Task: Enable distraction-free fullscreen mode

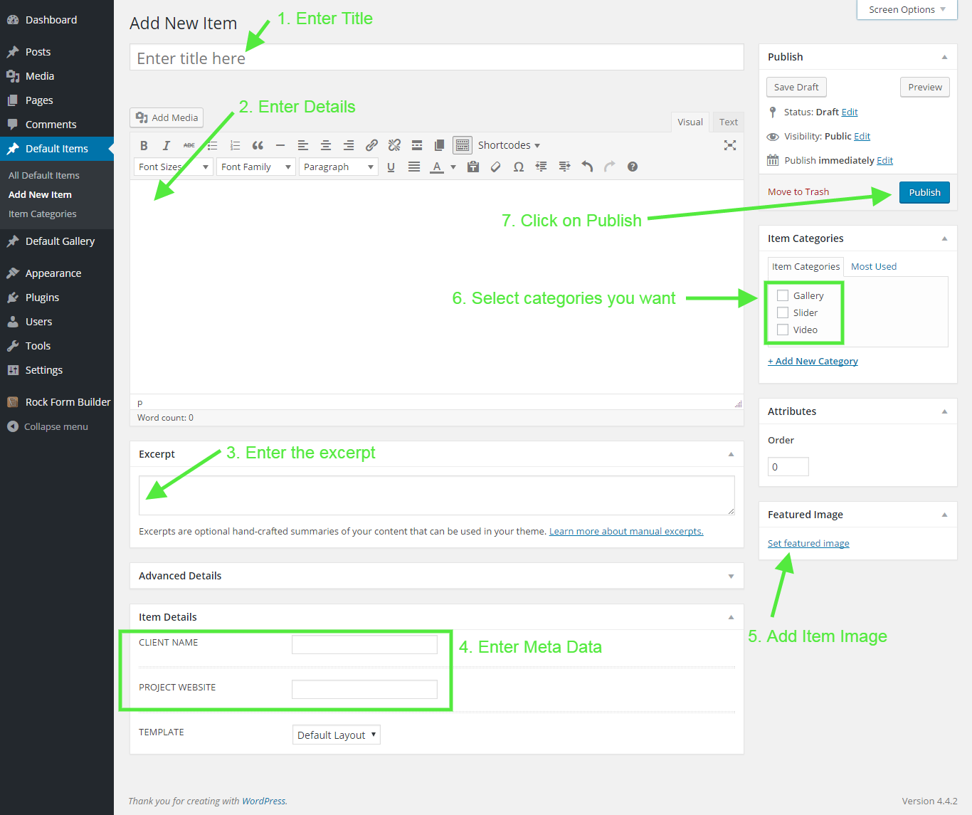Action: tap(730, 145)
